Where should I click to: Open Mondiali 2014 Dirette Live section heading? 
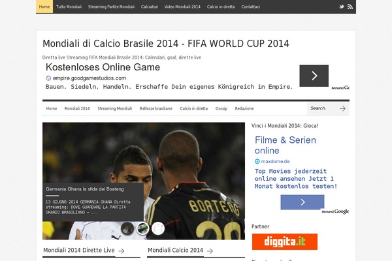(79, 251)
